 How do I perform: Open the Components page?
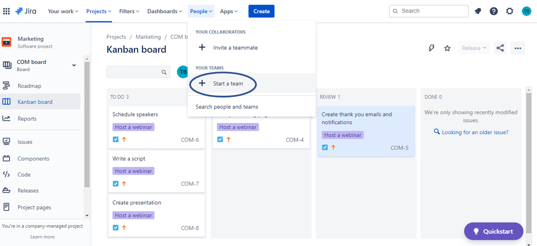pyautogui.click(x=33, y=158)
